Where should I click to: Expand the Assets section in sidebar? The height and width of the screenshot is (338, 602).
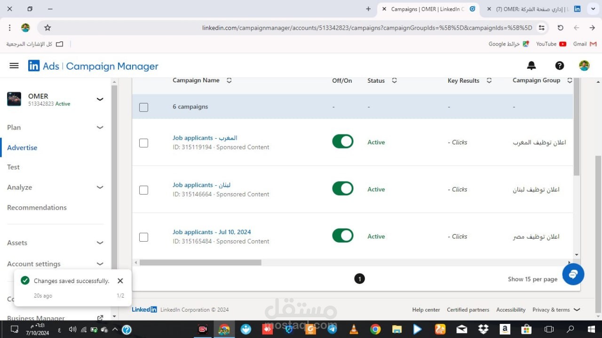[x=100, y=243]
